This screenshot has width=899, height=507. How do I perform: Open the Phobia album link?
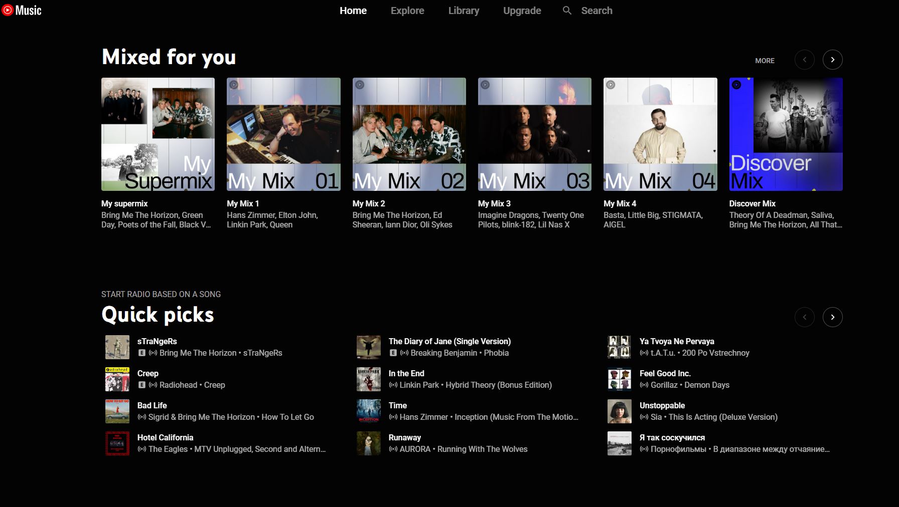[496, 353]
